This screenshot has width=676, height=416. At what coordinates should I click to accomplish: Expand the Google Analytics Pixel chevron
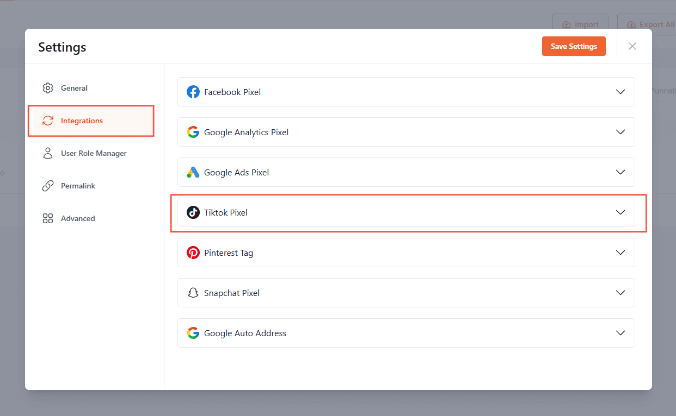(620, 132)
